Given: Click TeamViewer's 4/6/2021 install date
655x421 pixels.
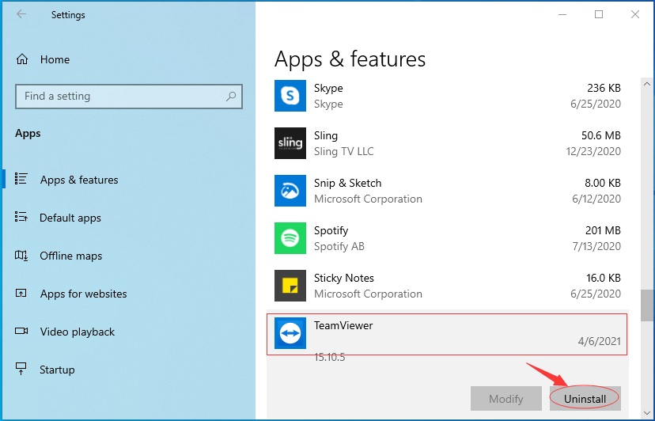Looking at the screenshot, I should (599, 341).
